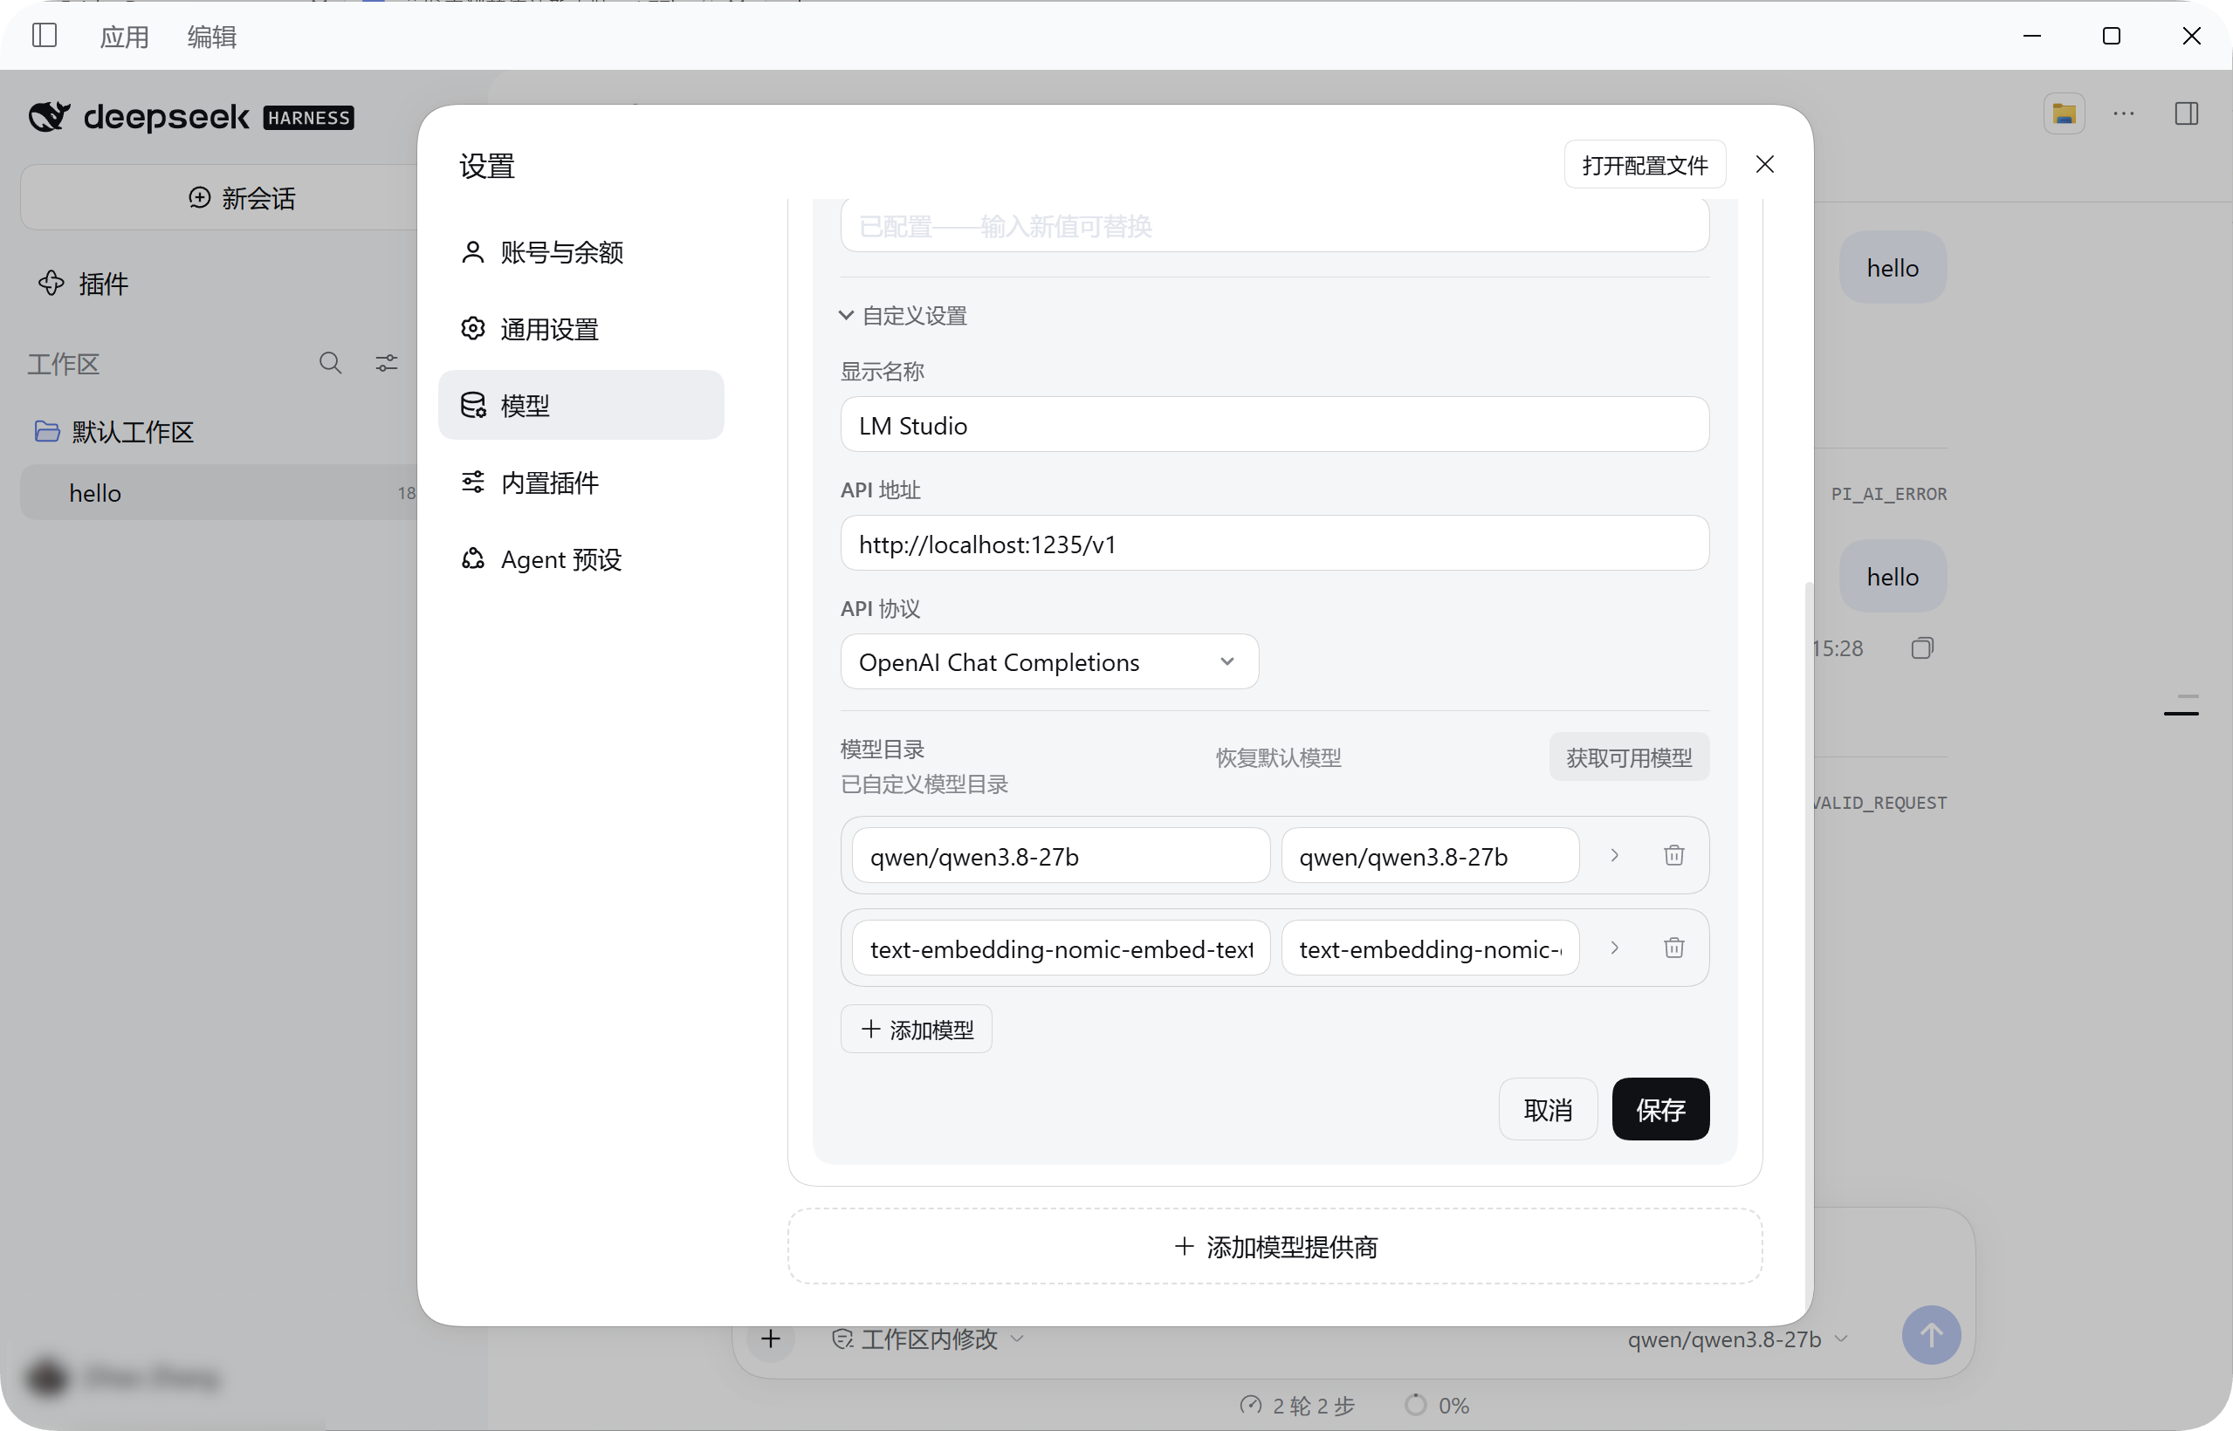The height and width of the screenshot is (1431, 2233).
Task: Click 打开配置文件 button
Action: [x=1644, y=164]
